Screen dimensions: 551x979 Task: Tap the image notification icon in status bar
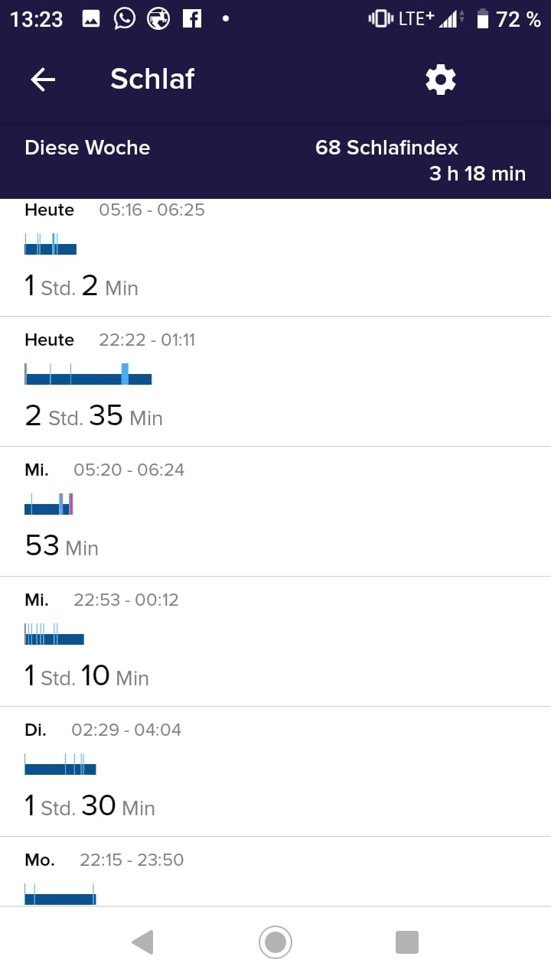(x=91, y=19)
